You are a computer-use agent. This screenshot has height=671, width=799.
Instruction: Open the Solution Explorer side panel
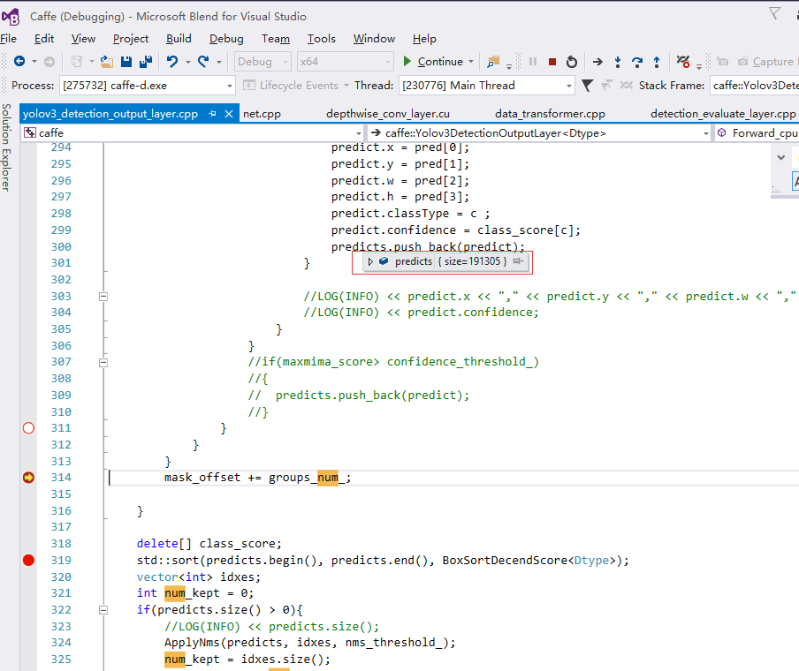[x=6, y=147]
